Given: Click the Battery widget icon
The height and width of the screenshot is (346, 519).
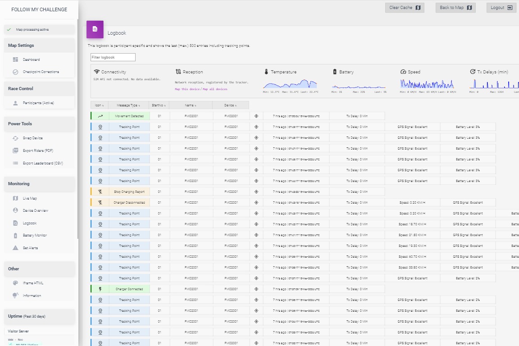Looking at the screenshot, I should (x=335, y=72).
